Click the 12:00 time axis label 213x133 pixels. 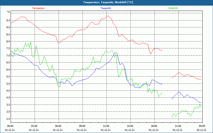click(x=106, y=126)
